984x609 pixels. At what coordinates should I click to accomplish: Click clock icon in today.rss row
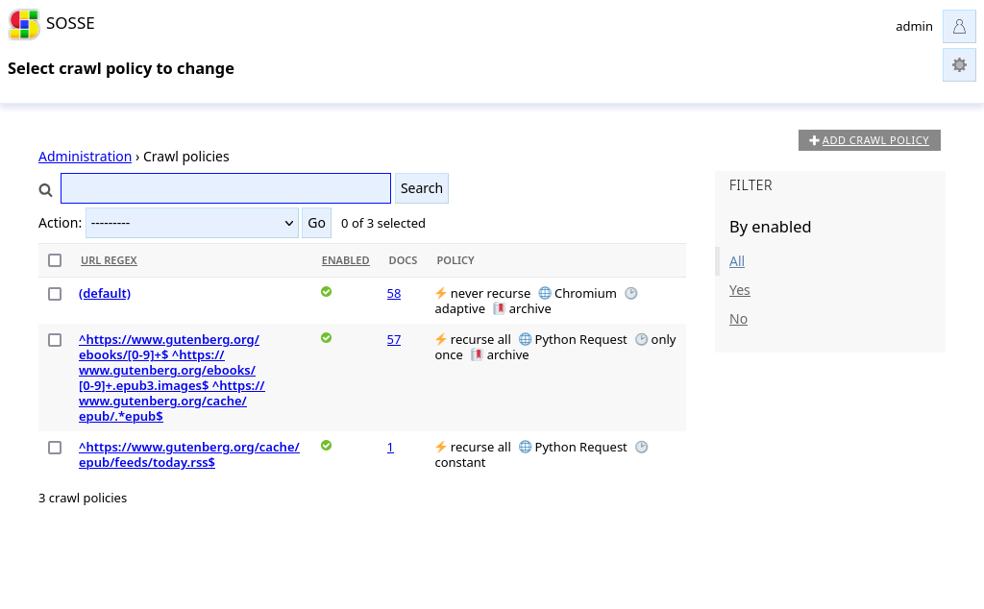click(x=641, y=447)
